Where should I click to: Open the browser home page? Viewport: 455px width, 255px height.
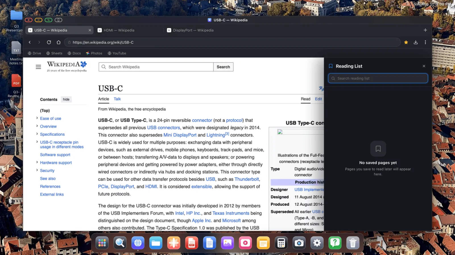59,42
